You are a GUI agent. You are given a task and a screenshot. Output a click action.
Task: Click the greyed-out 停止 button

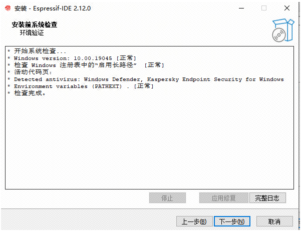pos(167,197)
